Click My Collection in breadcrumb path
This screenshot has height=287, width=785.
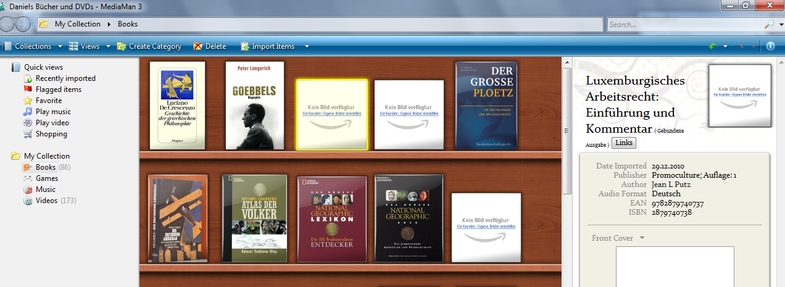tap(77, 24)
